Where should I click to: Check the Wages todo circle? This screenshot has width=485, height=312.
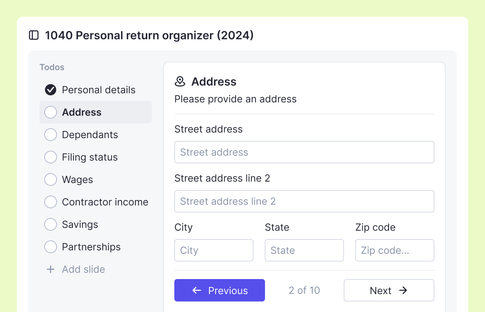pyautogui.click(x=51, y=179)
